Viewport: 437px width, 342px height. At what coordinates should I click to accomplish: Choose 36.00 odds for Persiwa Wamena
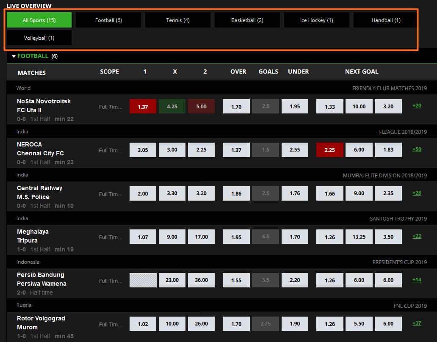click(x=201, y=280)
